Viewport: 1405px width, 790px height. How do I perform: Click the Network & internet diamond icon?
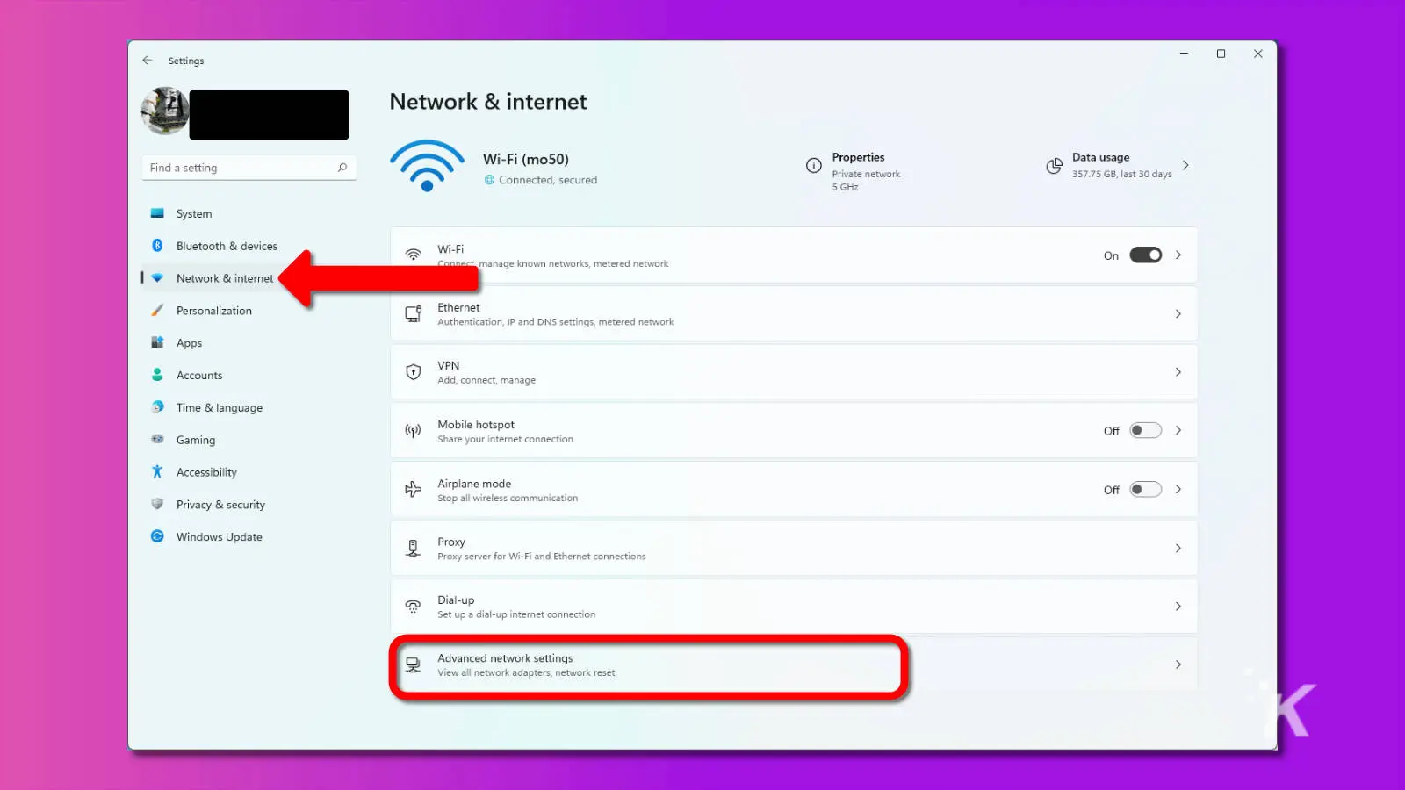(157, 278)
